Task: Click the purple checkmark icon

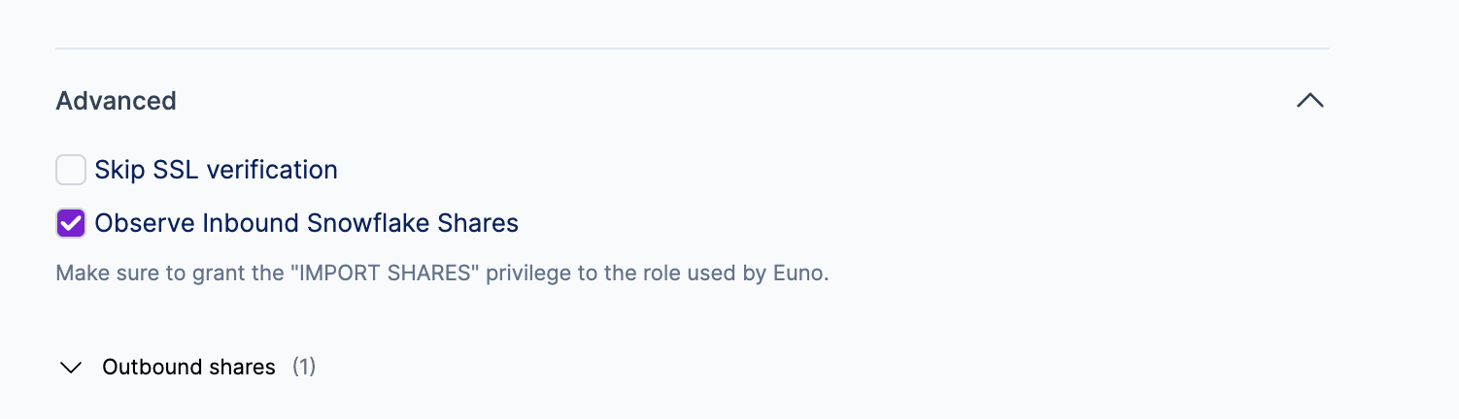Action: pos(71,223)
